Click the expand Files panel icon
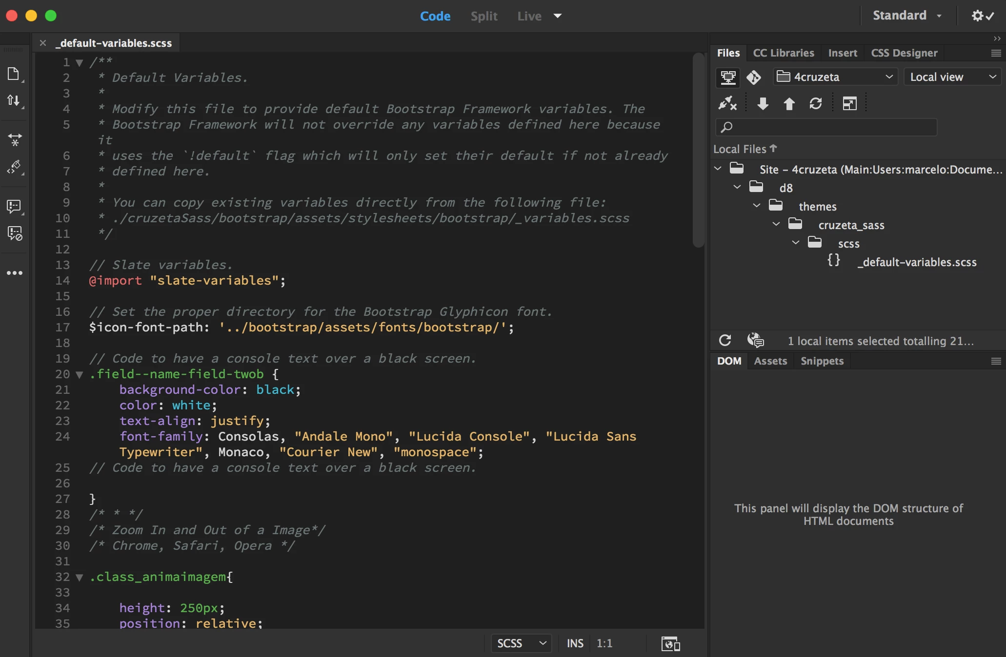This screenshot has width=1006, height=657. click(x=849, y=103)
